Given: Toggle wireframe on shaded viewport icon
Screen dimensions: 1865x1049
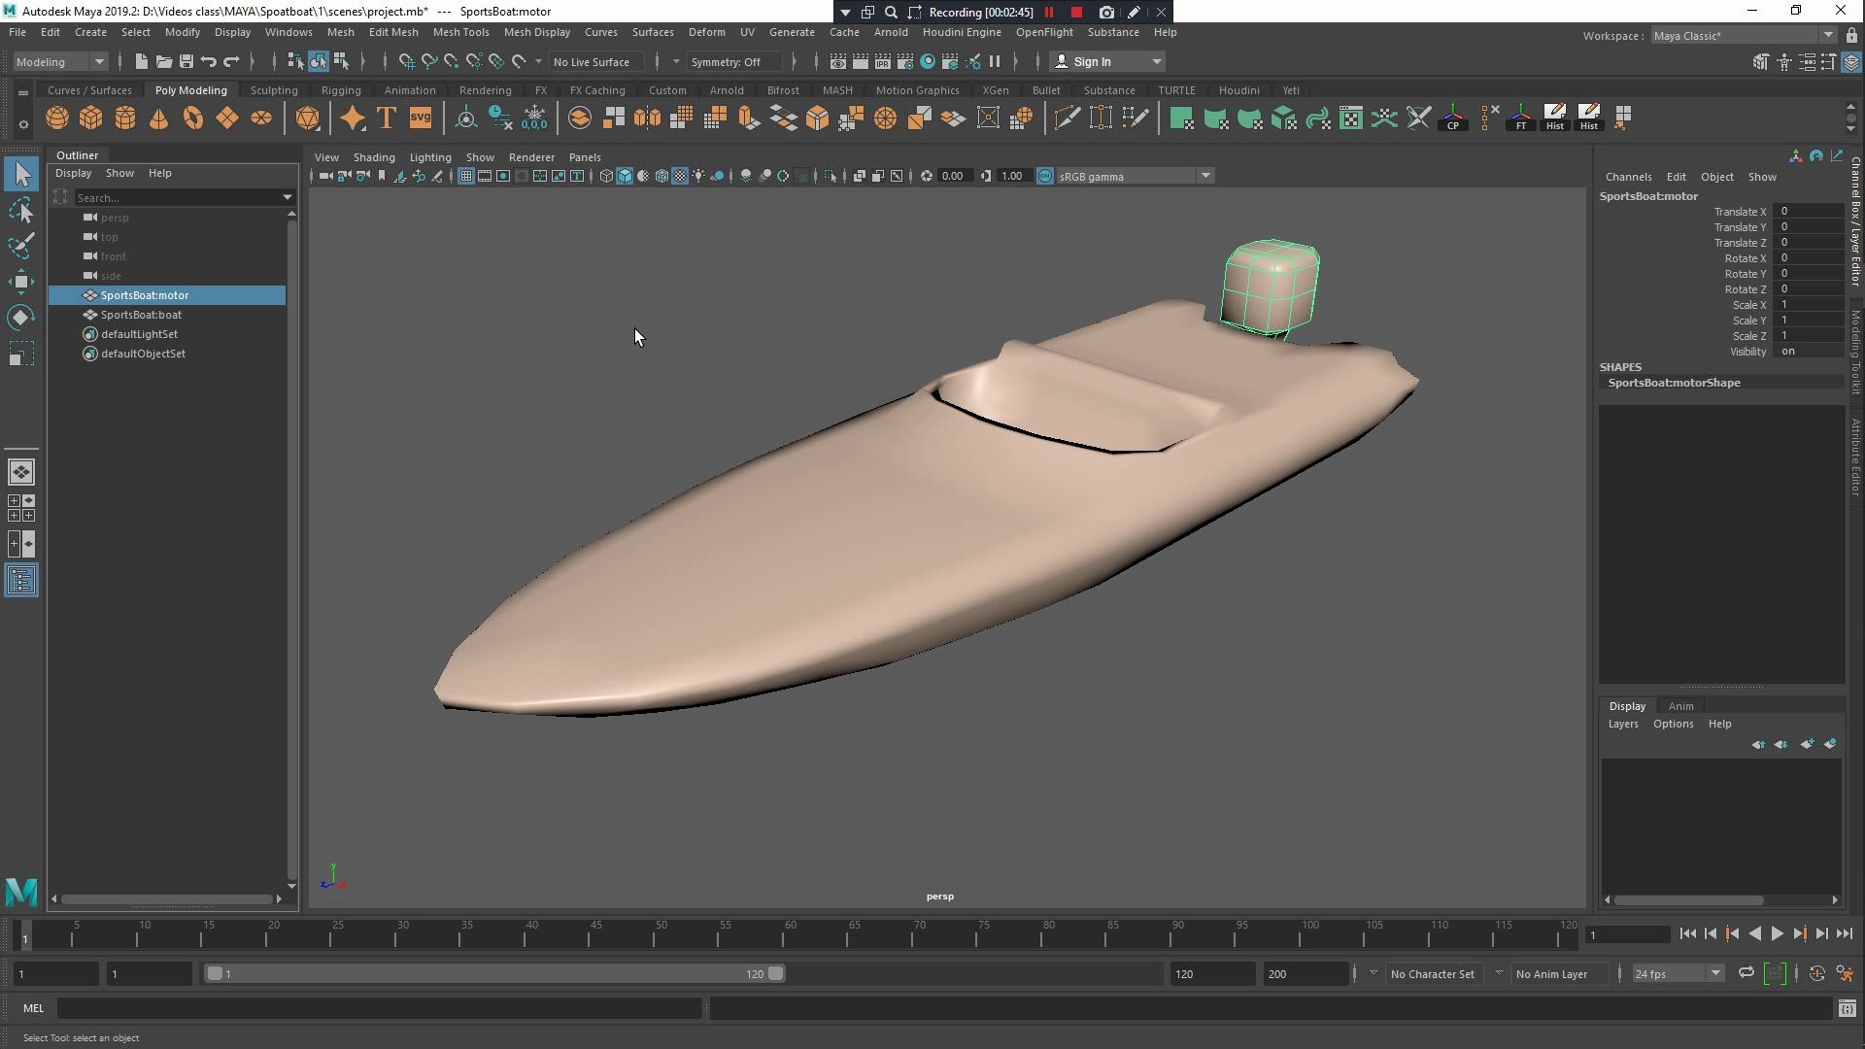Looking at the screenshot, I should (661, 176).
